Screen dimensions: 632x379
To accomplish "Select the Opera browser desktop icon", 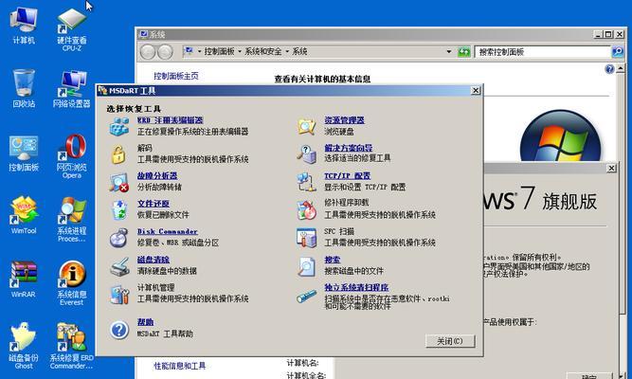I will coord(72,155).
